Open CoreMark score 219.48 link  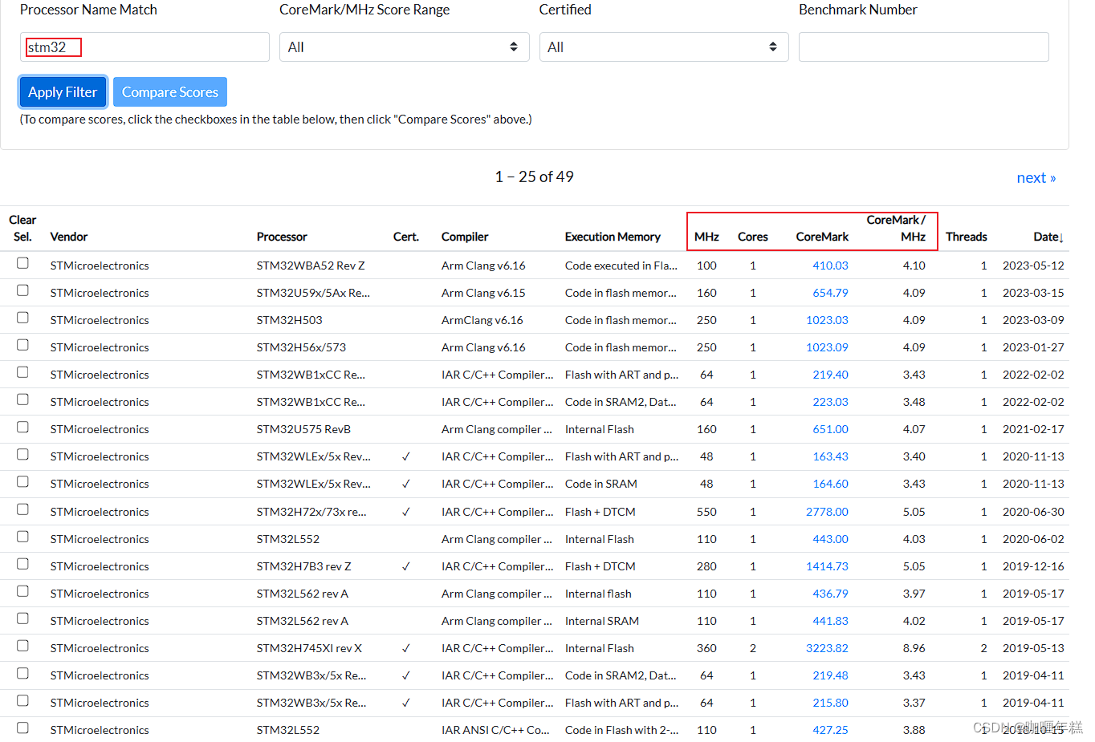(x=830, y=675)
